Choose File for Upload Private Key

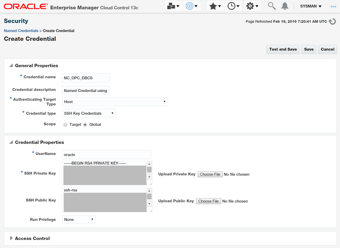click(210, 174)
